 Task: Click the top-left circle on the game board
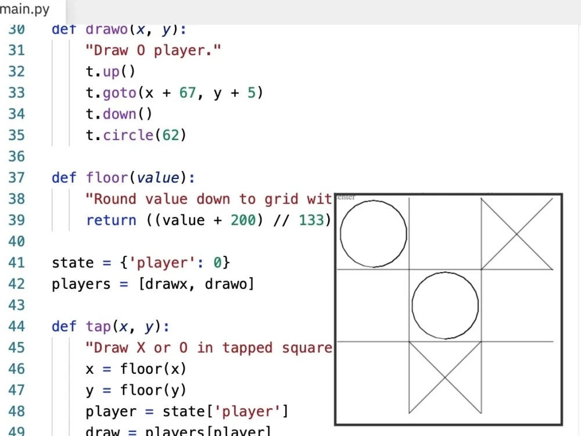[x=372, y=233]
